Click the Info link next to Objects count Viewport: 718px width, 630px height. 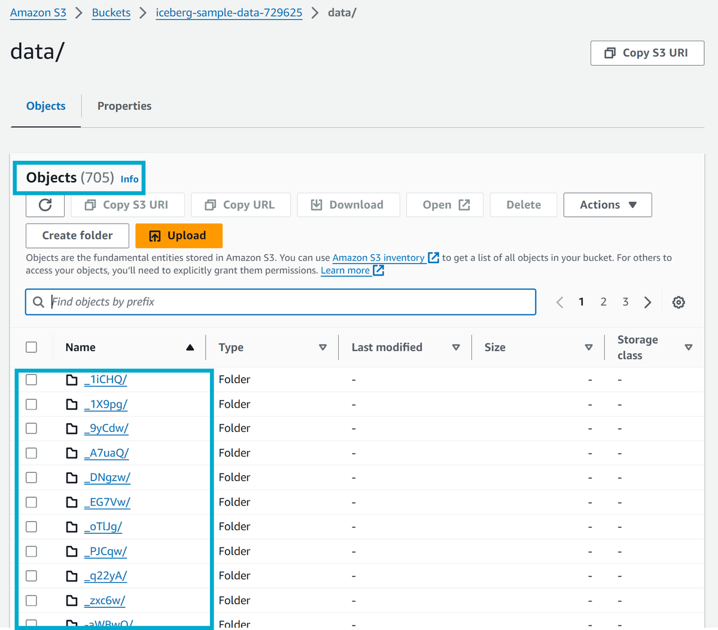(x=129, y=179)
